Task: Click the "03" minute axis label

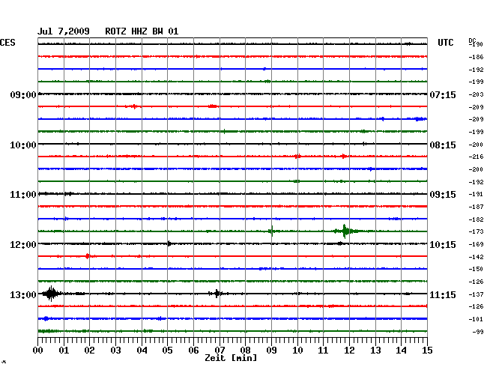Action: [115, 350]
